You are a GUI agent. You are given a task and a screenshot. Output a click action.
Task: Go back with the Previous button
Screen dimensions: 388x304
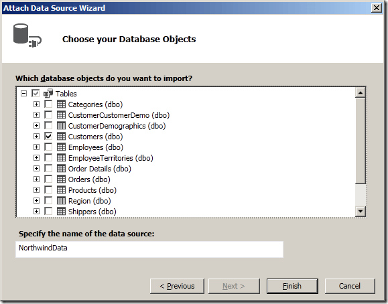[177, 286]
